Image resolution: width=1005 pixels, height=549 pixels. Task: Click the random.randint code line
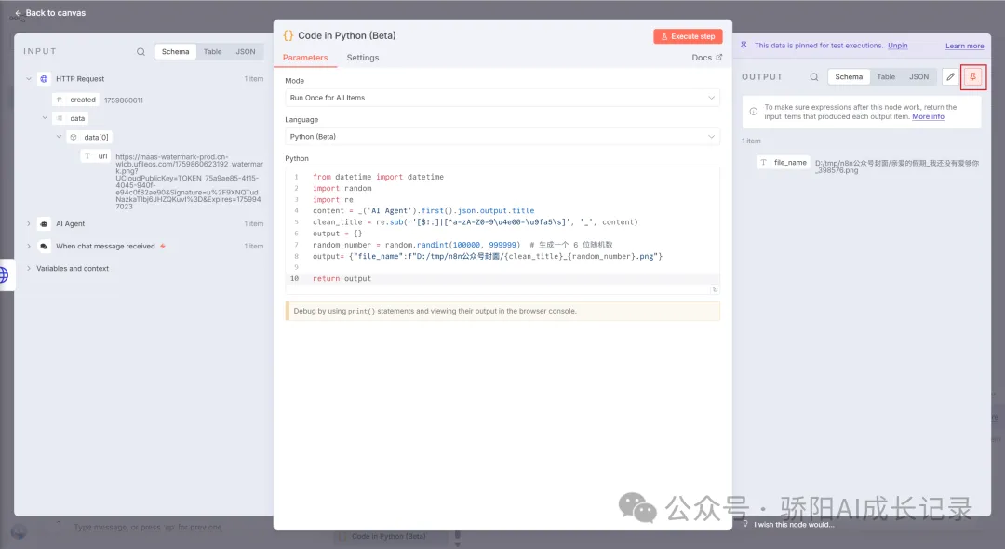pyautogui.click(x=462, y=245)
